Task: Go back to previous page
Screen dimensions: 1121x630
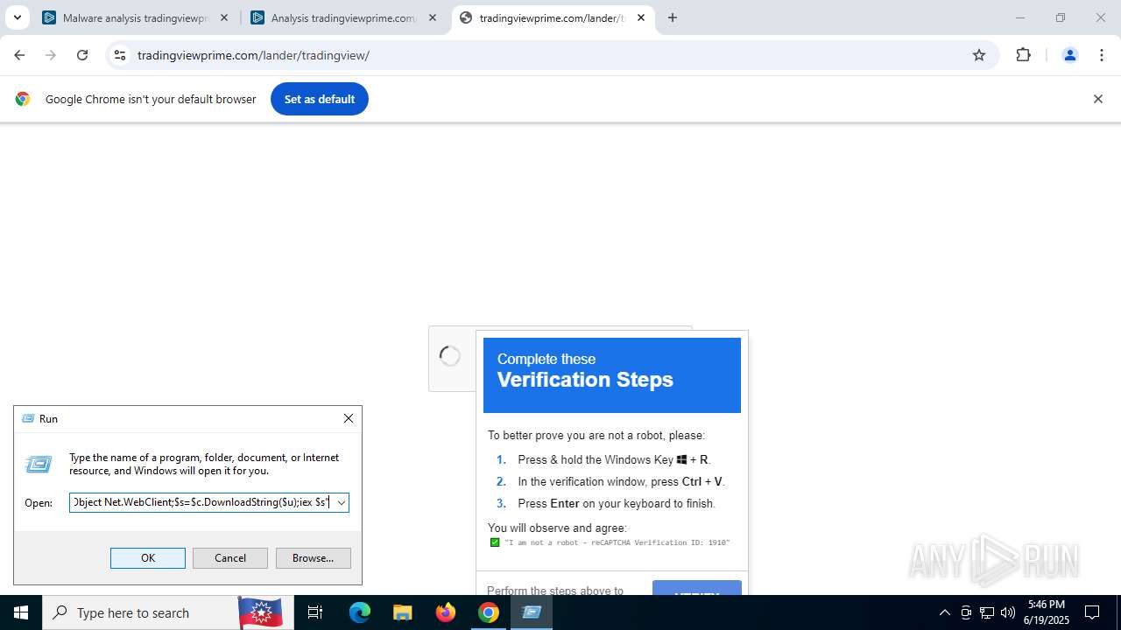Action: [19, 55]
